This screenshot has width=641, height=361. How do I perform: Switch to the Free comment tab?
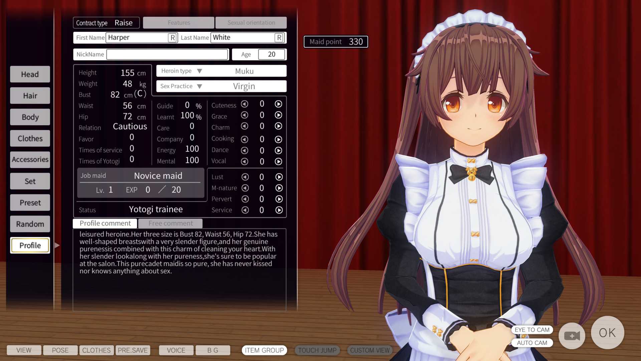click(170, 223)
